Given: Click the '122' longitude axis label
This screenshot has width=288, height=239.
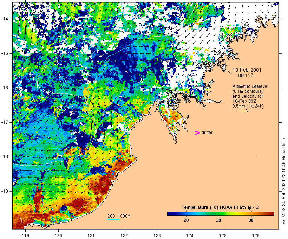Looking at the screenshot, I should tap(124, 235).
